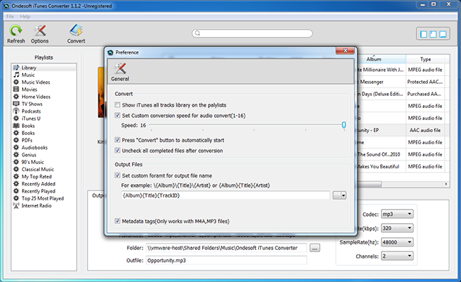Click the first layout view icon
The image size is (461, 282).
coord(423,34)
